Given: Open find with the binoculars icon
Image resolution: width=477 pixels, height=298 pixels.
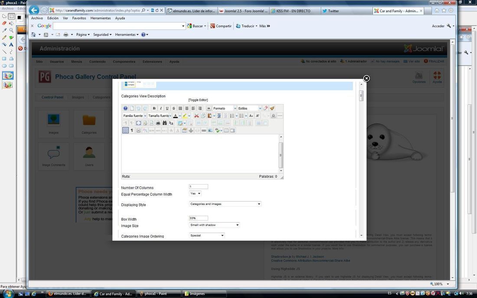Looking at the screenshot, I should pos(165,123).
